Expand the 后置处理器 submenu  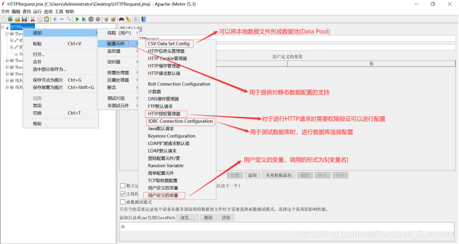[x=118, y=80]
